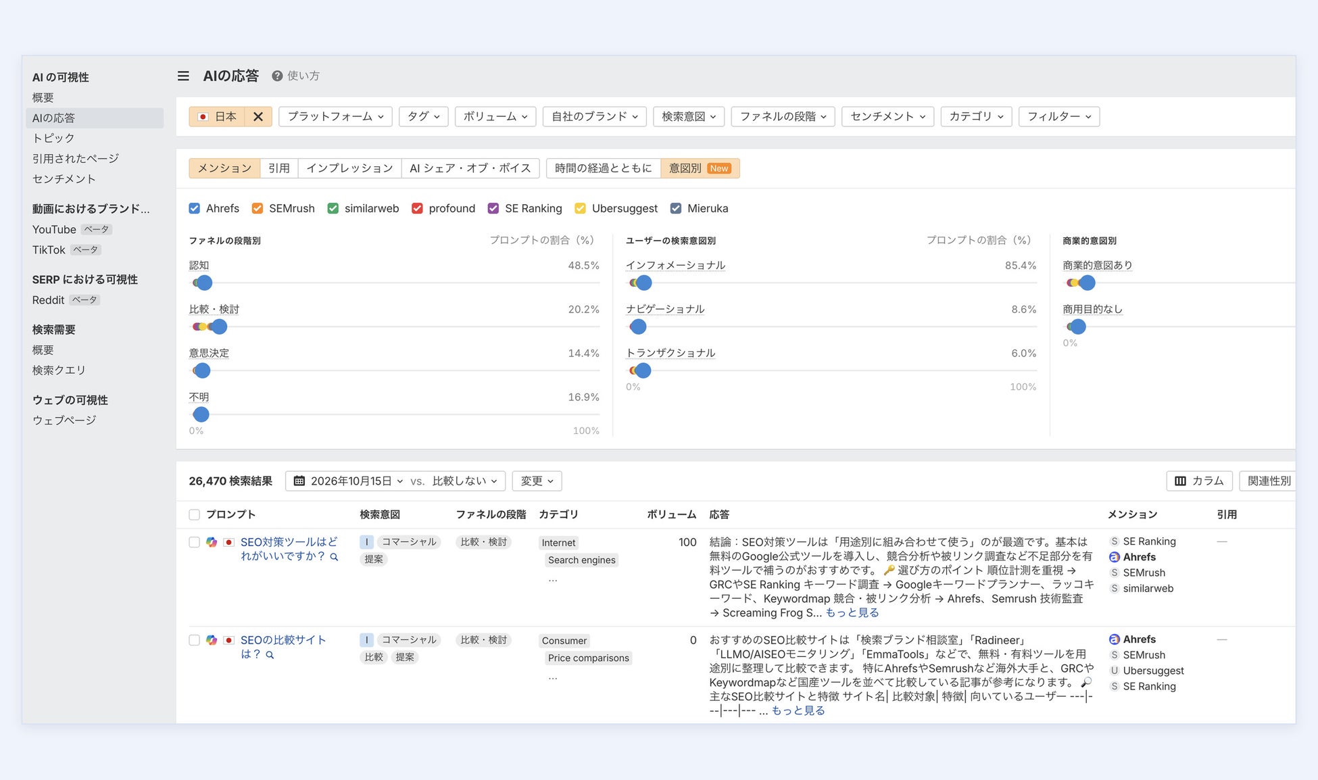Click the 関連性別 button

[1268, 481]
